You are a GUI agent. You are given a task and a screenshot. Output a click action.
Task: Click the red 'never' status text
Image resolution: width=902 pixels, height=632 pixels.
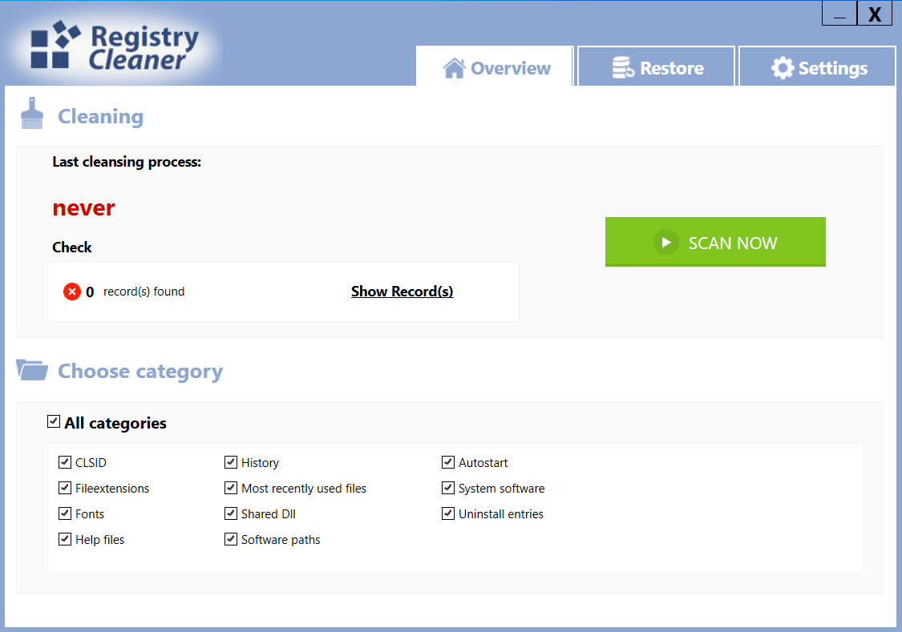click(83, 208)
